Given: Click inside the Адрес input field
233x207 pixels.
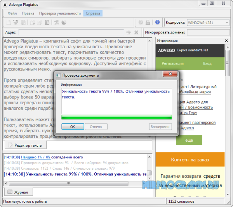Looking at the screenshot, I should point(71,32).
